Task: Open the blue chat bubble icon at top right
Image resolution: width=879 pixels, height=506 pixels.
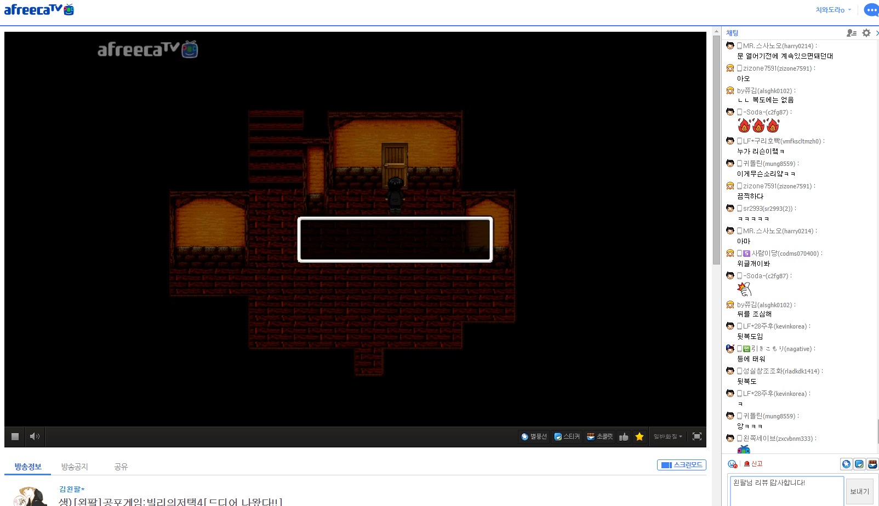Action: (871, 10)
